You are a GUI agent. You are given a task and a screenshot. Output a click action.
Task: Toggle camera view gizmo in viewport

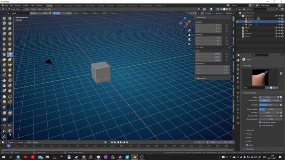pyautogui.click(x=189, y=40)
